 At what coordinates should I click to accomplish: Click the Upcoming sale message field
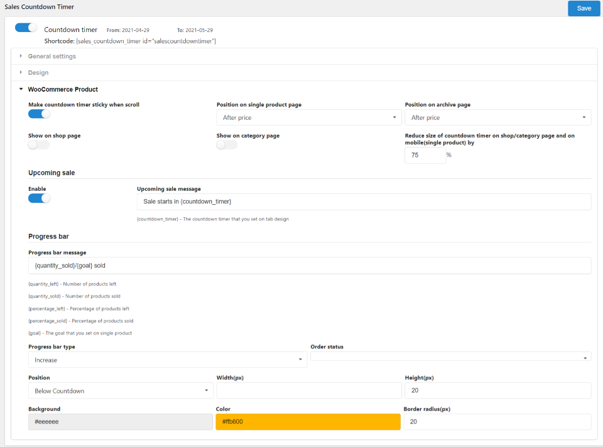[364, 202]
